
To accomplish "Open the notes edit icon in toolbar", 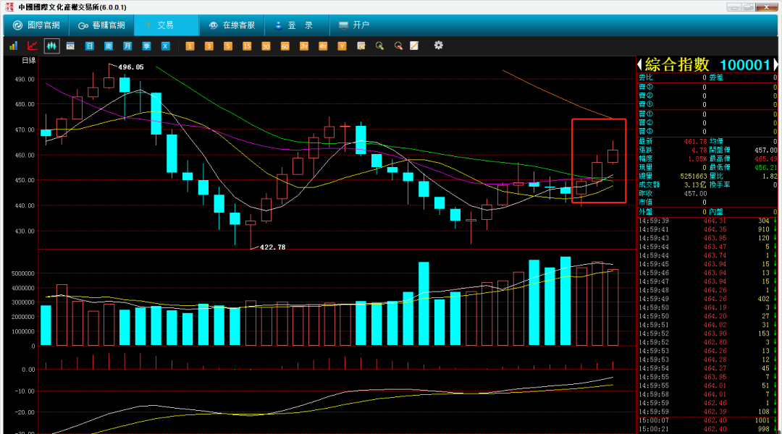I will pyautogui.click(x=361, y=46).
